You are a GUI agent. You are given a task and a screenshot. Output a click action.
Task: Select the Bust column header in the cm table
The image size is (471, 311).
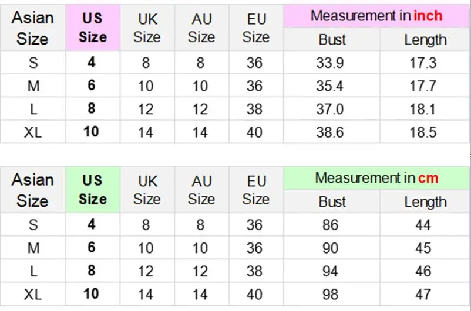[332, 201]
